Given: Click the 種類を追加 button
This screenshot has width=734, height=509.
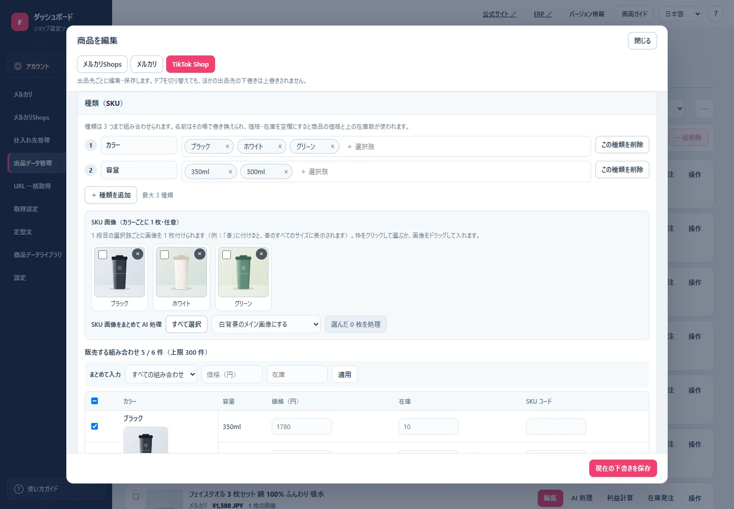Looking at the screenshot, I should pos(111,195).
